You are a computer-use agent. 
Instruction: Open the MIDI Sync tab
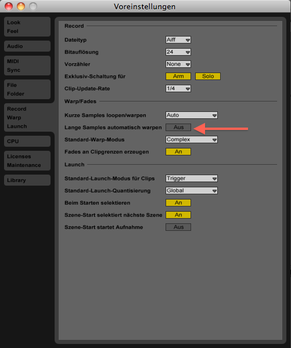(27, 66)
